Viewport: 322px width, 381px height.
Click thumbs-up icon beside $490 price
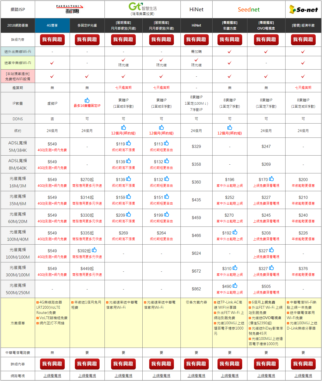click(x=235, y=286)
